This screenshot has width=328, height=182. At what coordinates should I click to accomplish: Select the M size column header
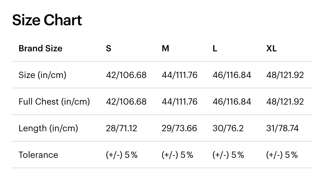click(x=165, y=48)
